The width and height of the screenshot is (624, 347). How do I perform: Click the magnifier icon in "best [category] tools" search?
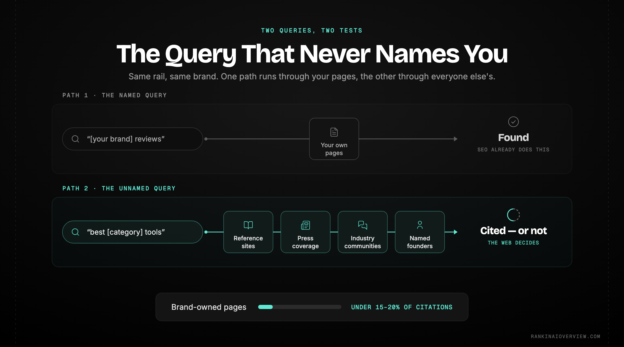coord(75,232)
